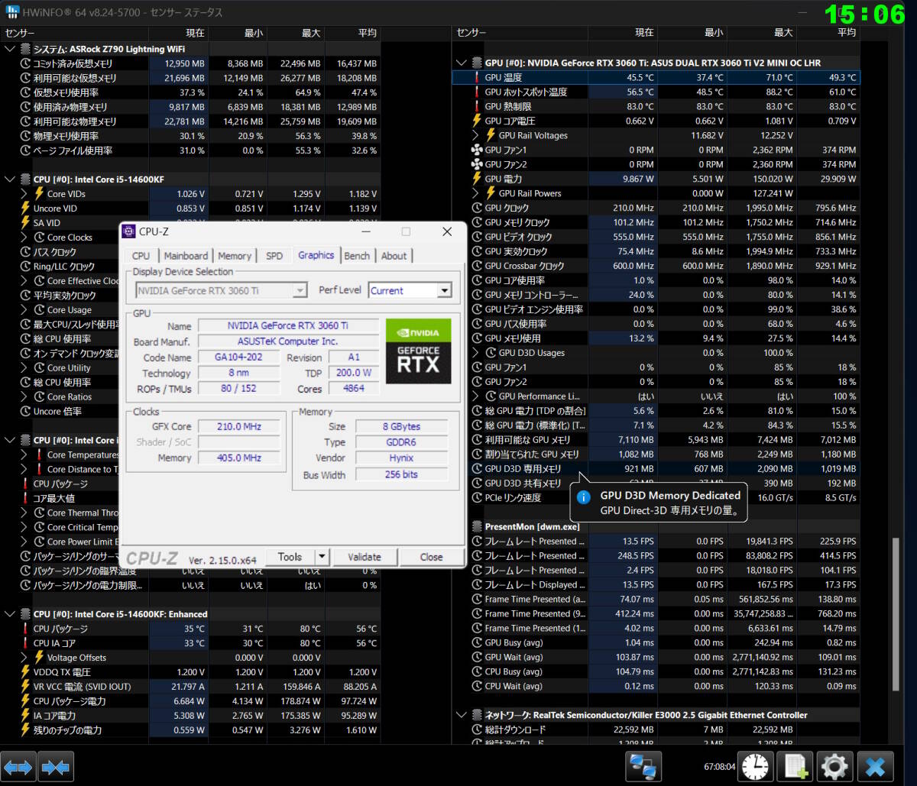Collapse the GPU RTX 3060 Ti sensor group

click(x=461, y=63)
